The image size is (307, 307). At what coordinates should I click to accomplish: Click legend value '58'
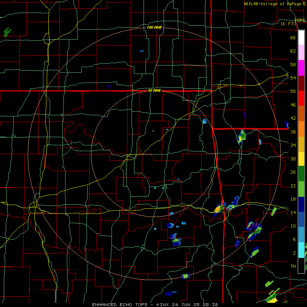[293, 64]
